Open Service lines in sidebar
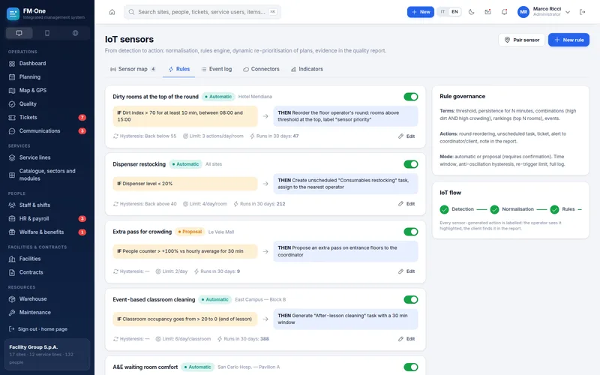The width and height of the screenshot is (600, 375). (x=47, y=157)
